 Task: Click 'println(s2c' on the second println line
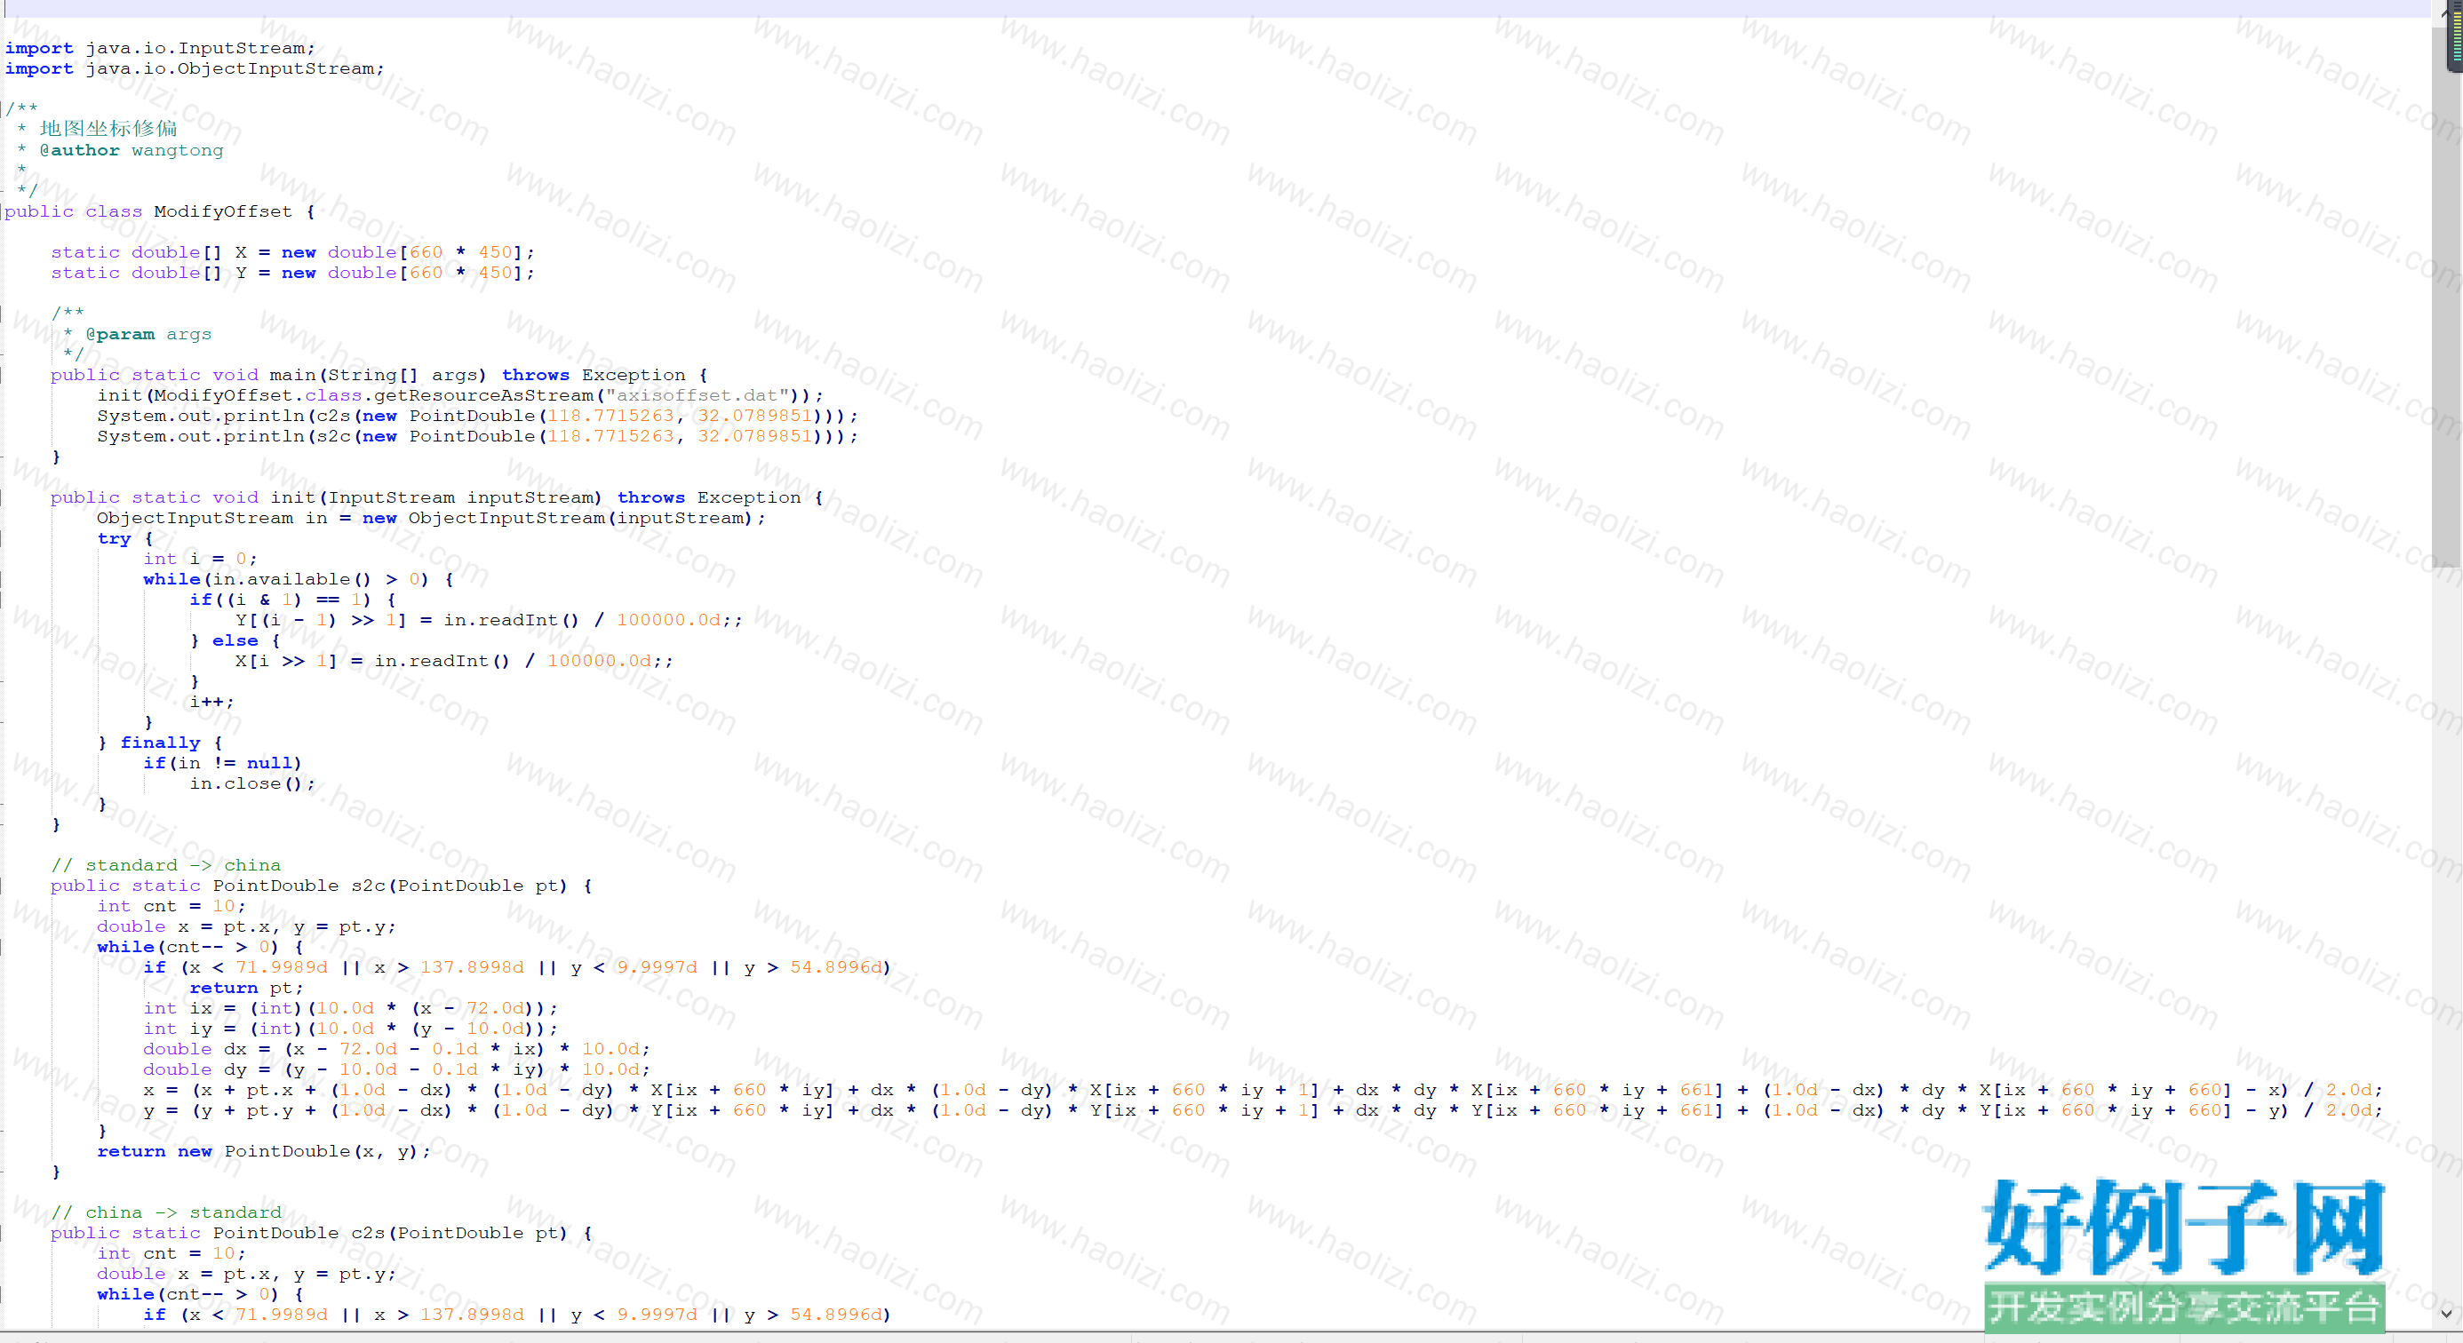287,436
